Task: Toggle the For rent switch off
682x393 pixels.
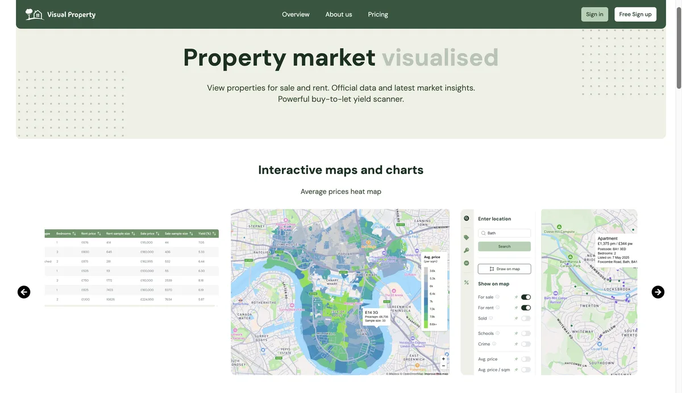Action: click(526, 308)
